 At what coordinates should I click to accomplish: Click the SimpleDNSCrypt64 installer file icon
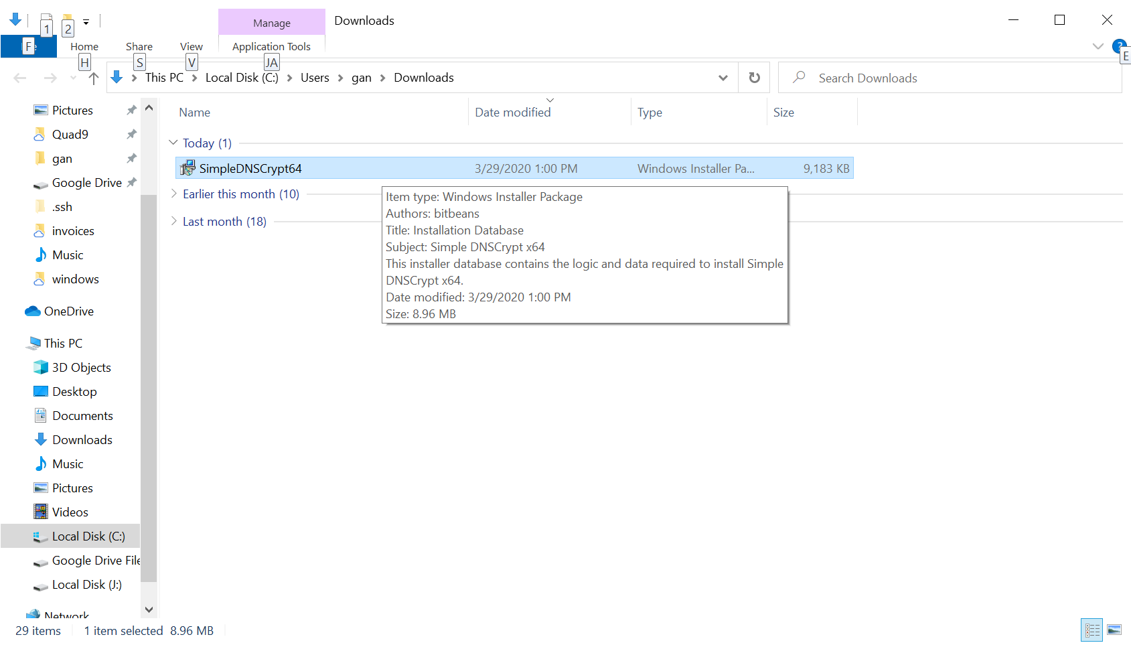[187, 168]
